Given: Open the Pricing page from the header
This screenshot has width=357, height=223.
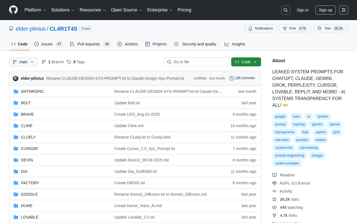Looking at the screenshot, I should (184, 10).
